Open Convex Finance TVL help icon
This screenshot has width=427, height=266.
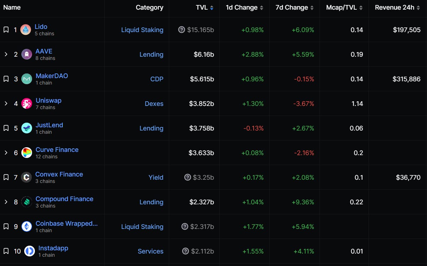click(188, 177)
